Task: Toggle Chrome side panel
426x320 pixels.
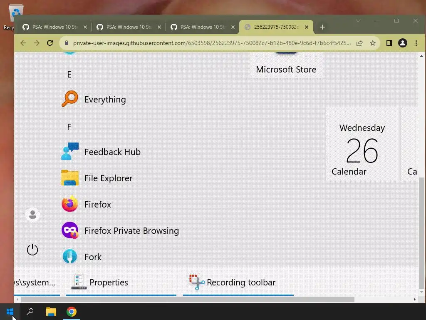Action: click(x=389, y=43)
